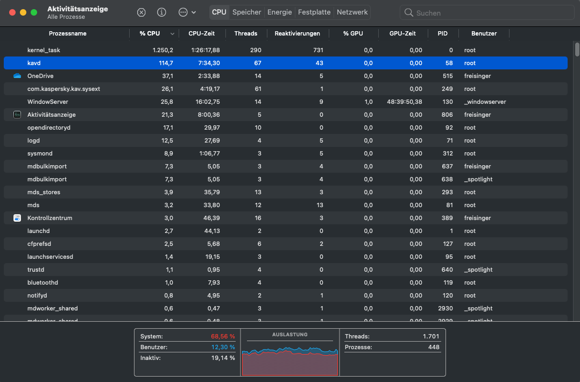Click the Auslastung CPU load graph
The image size is (580, 382).
coord(290,357)
